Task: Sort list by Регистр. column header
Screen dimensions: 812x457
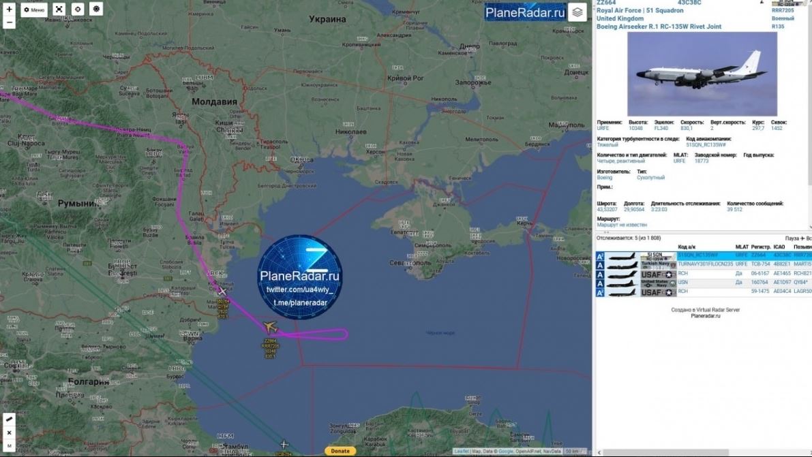Action: coord(761,247)
